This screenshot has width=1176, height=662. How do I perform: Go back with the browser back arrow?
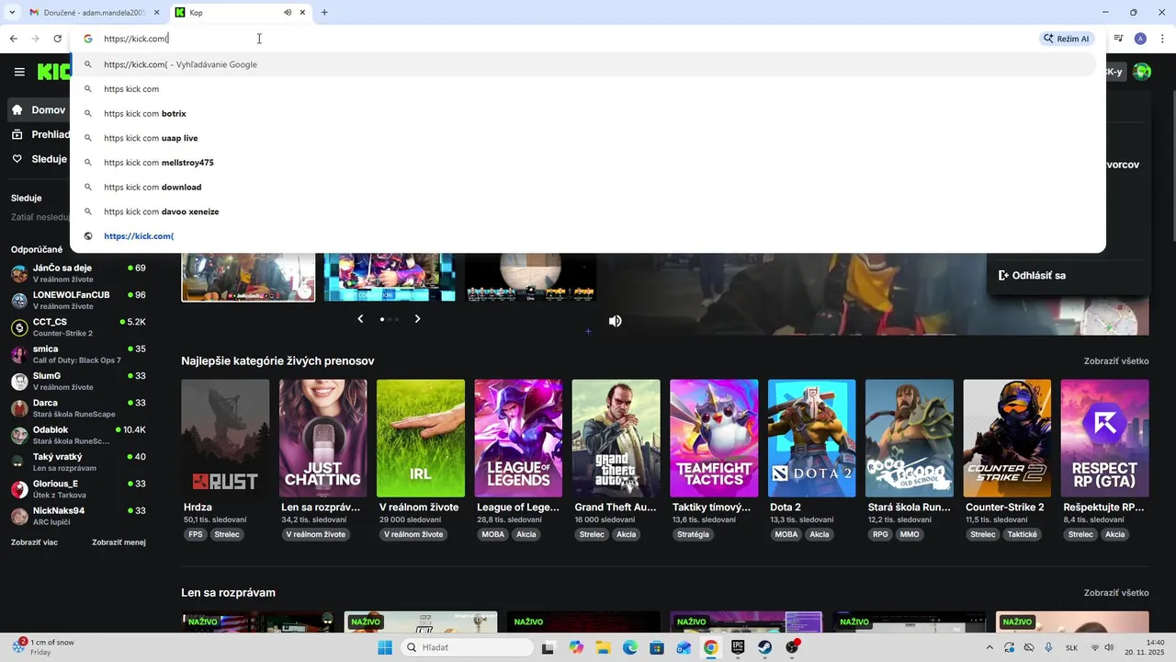coord(14,39)
